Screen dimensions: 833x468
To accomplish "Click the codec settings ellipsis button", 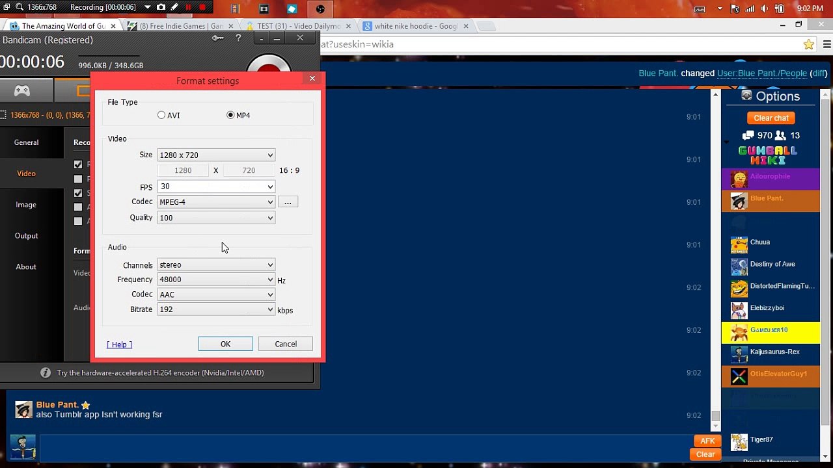I will [288, 202].
